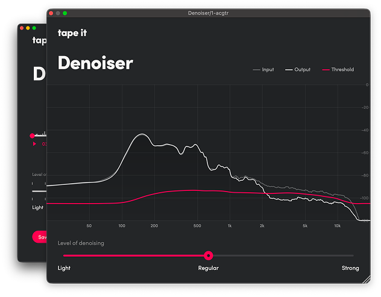Click the 1k frequency axis label
Viewport: 381px width, 297px height.
coord(230,226)
